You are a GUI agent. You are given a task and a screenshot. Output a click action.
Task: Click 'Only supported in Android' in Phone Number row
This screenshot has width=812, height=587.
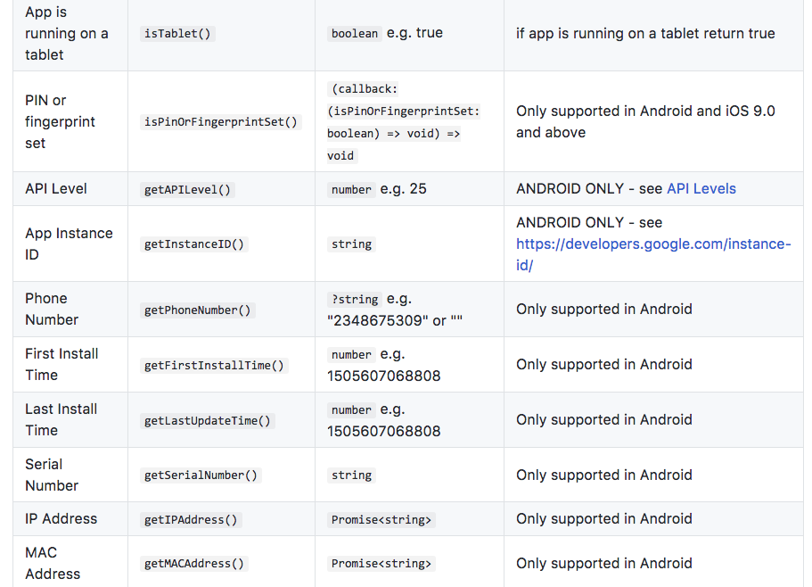click(603, 310)
